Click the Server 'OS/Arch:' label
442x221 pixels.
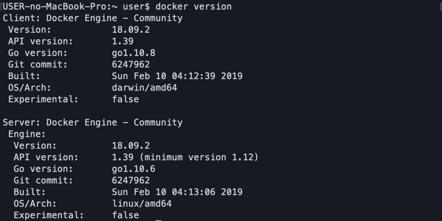(x=35, y=203)
